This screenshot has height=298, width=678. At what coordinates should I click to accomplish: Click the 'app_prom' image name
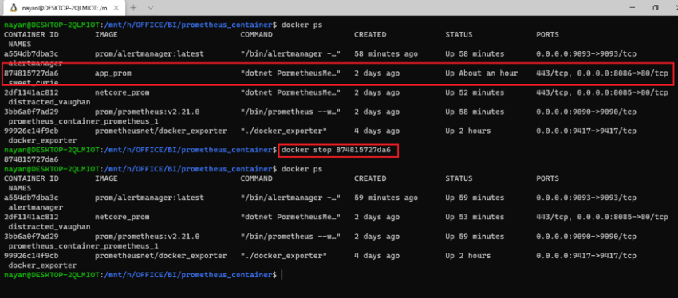(x=112, y=73)
